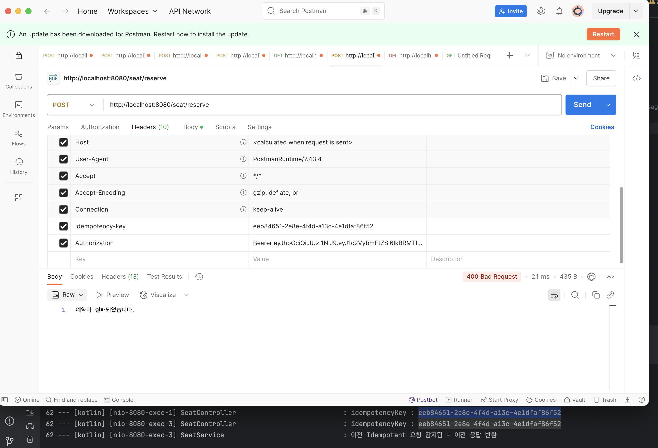658x448 pixels.
Task: Uncheck the Idempotency-key header checkbox
Action: pos(64,226)
